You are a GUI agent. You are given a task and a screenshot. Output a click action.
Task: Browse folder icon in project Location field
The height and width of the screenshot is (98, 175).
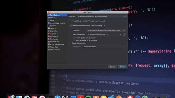(x=125, y=17)
